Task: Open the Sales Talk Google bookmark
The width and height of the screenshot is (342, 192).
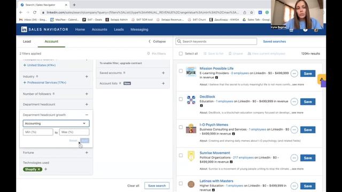Action: pyautogui.click(x=256, y=20)
